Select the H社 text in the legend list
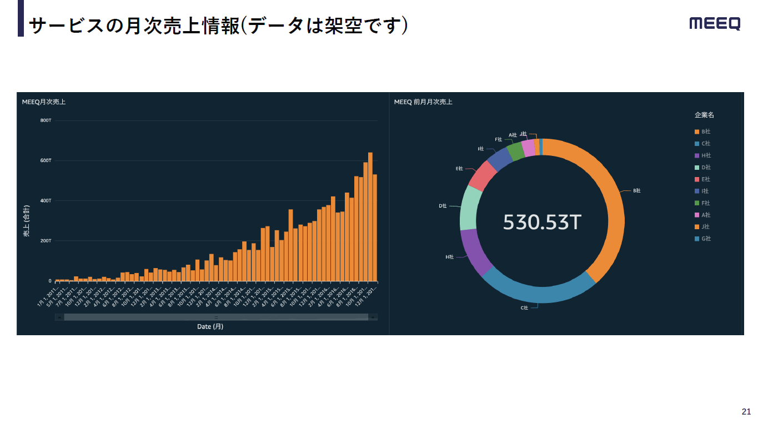Screen dimensions: 763x424 [706, 156]
